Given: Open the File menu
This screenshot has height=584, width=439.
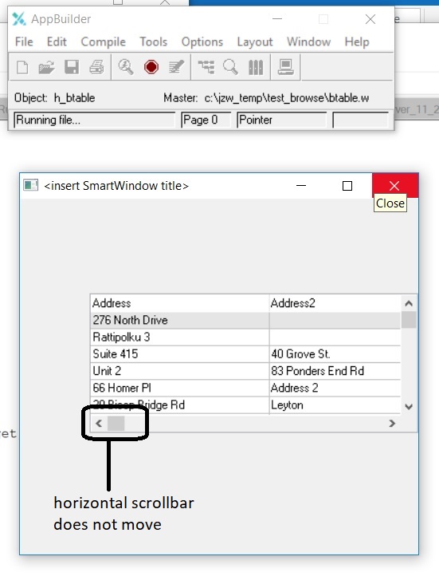Looking at the screenshot, I should tap(24, 41).
